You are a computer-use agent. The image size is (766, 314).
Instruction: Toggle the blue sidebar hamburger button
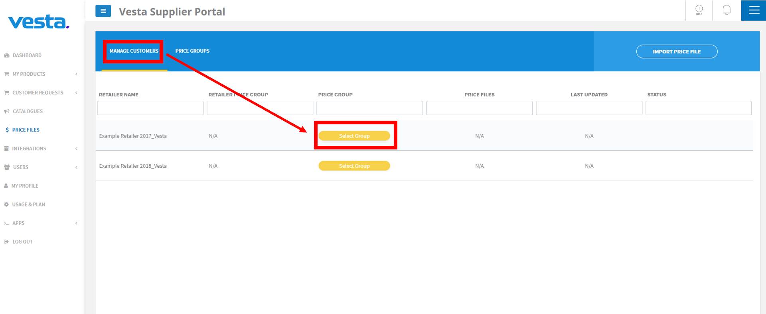pos(103,11)
